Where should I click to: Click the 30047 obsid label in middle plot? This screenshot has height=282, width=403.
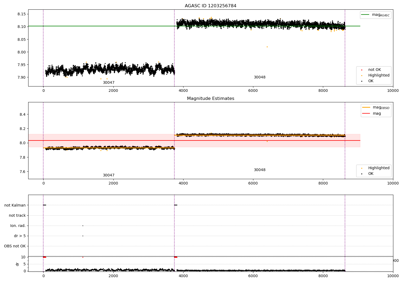(109, 175)
